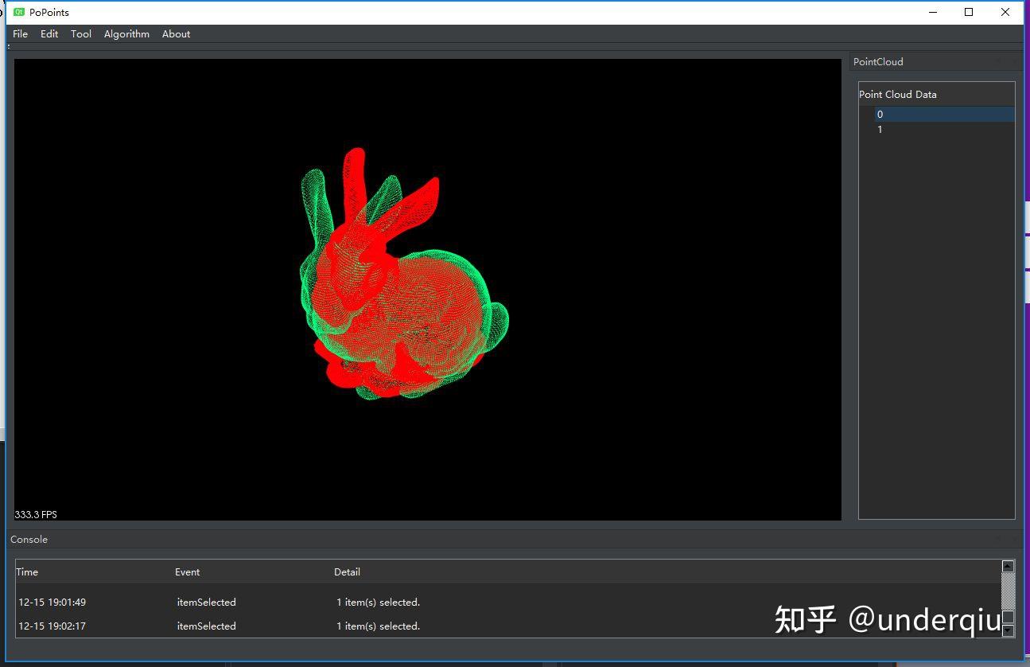
Task: Select the 19:01:49 console log row
Action: click(x=508, y=603)
